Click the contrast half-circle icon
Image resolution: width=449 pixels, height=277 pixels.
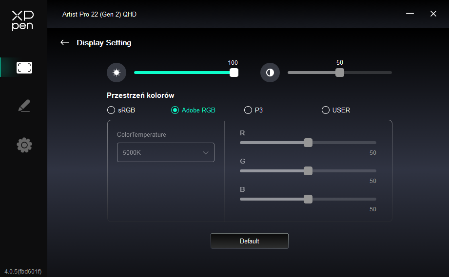[270, 73]
